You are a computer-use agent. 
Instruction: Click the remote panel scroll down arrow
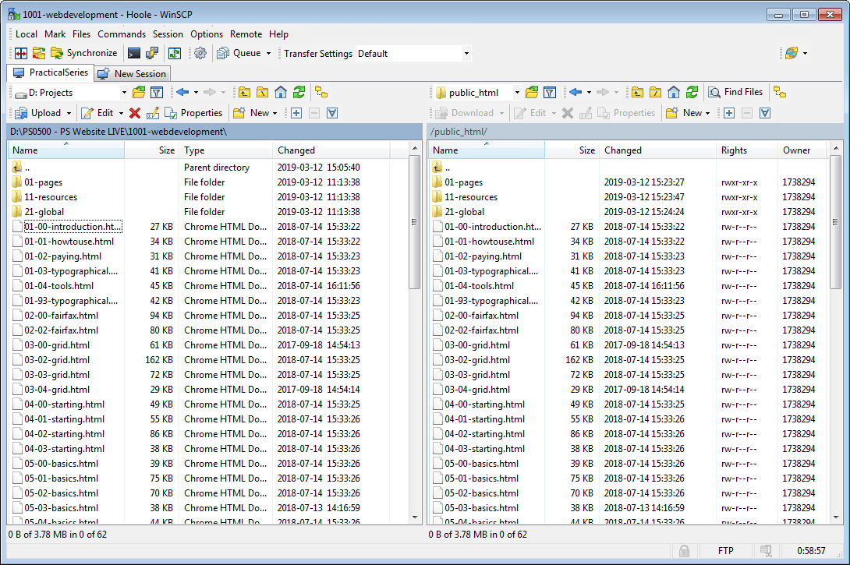(836, 517)
